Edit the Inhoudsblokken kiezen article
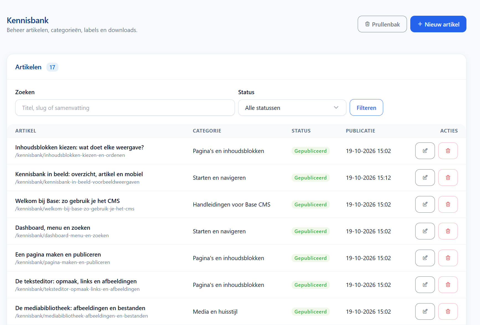 pos(425,151)
